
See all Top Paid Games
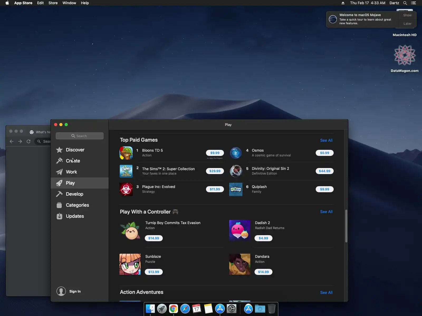(x=326, y=140)
